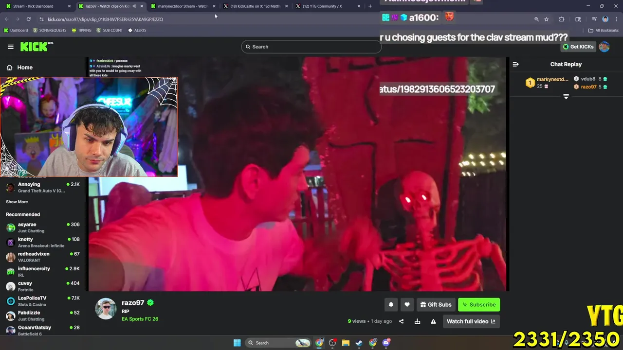Open Fabdizzle recommended channel
Screen dimensions: 623x350
click(x=43, y=315)
